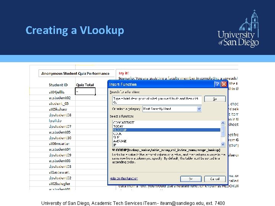
Task: Select the st06mcarter cell
Action: 59,143
